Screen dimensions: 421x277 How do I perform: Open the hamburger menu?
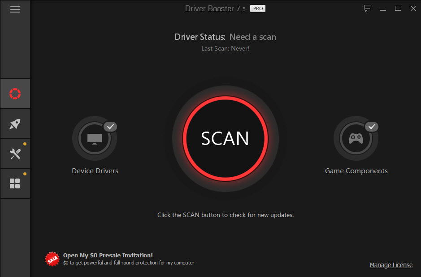click(15, 9)
